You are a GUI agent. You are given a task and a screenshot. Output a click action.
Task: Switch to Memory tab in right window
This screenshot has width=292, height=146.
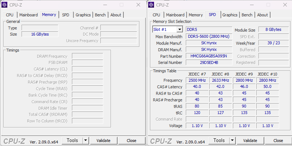[x=196, y=15]
